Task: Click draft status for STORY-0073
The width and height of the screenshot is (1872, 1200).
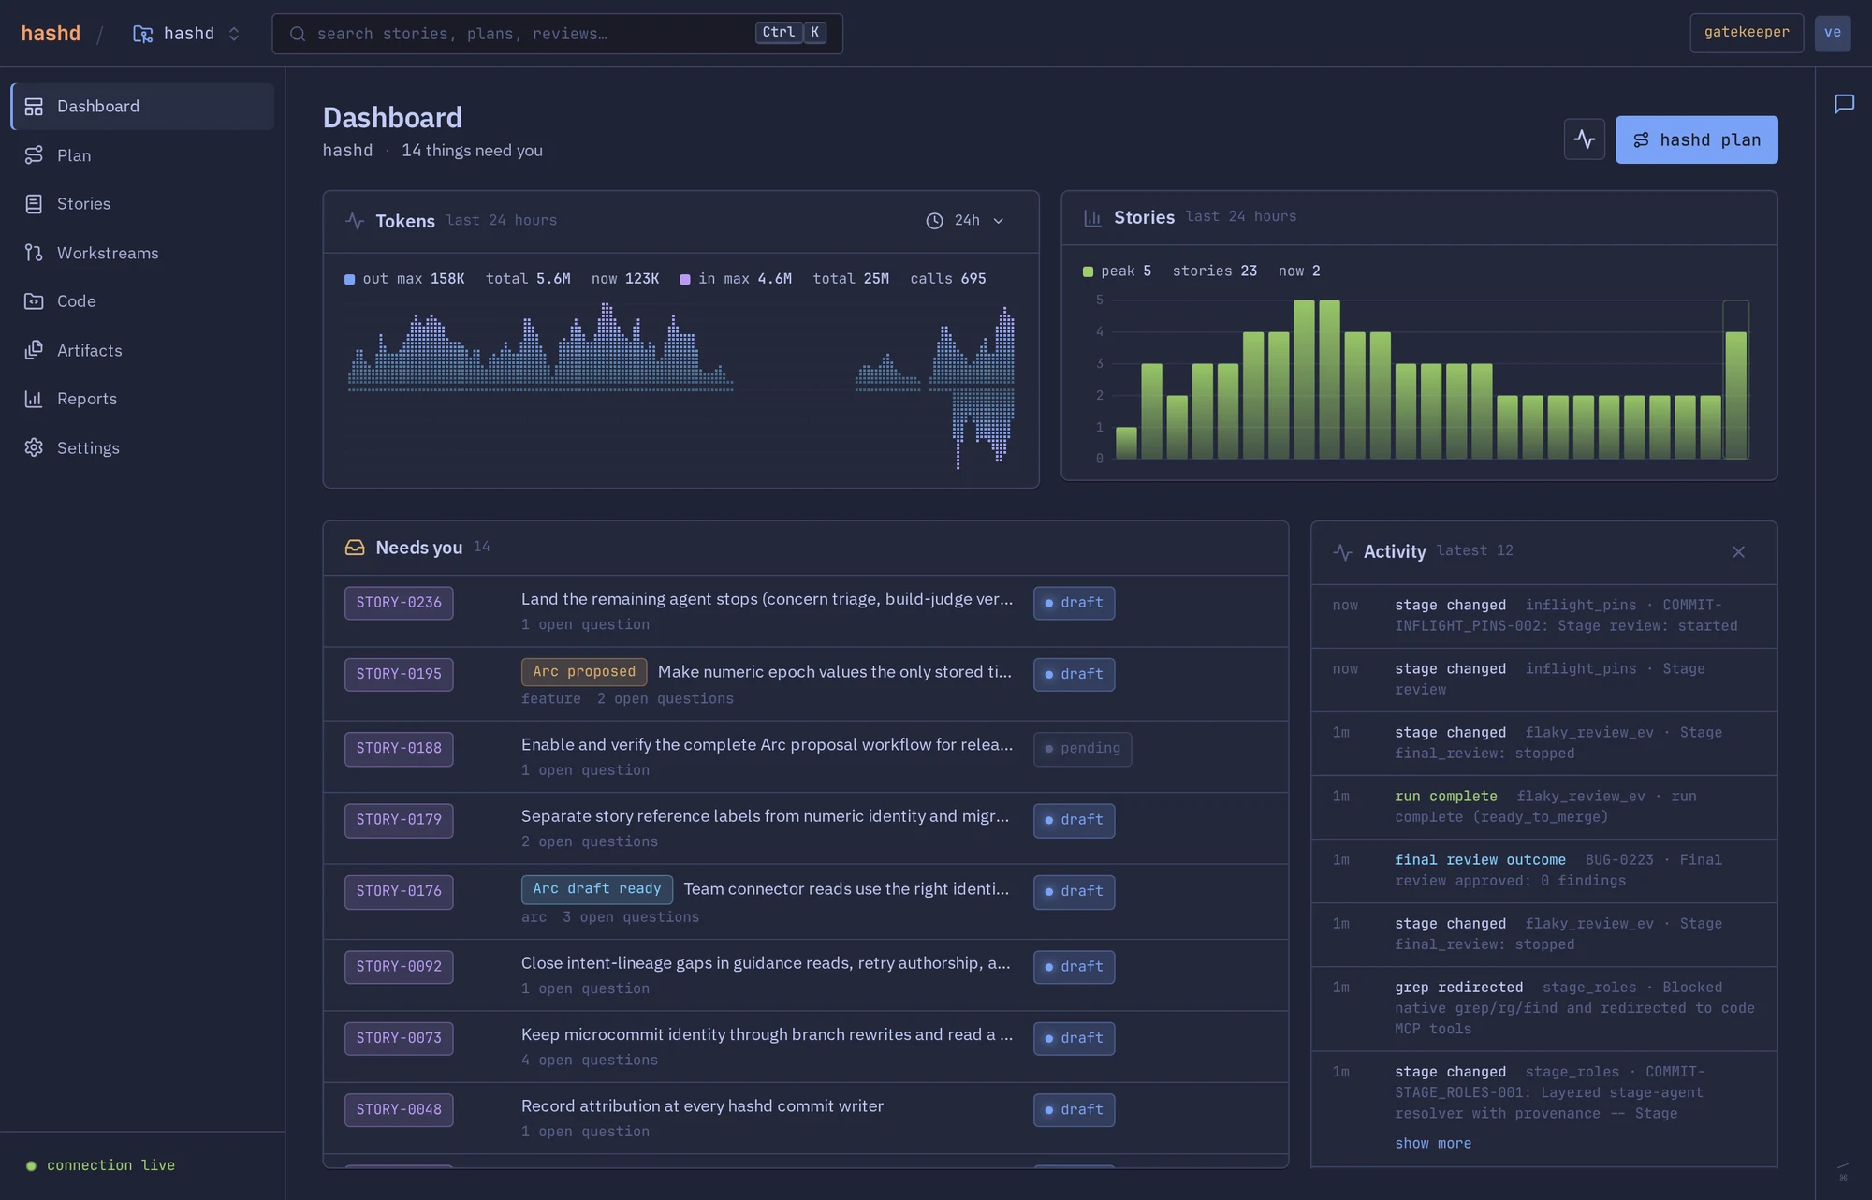Action: [1074, 1038]
